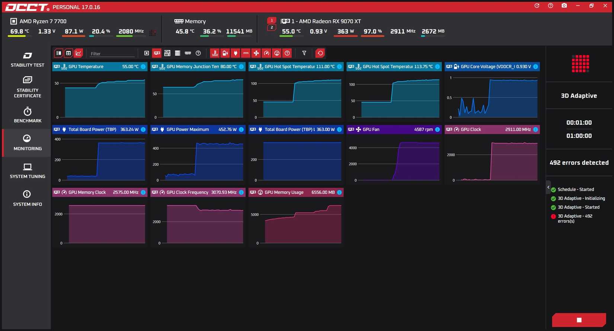Open the System Tuning section
Viewport: 614px width, 331px height.
[x=27, y=171]
